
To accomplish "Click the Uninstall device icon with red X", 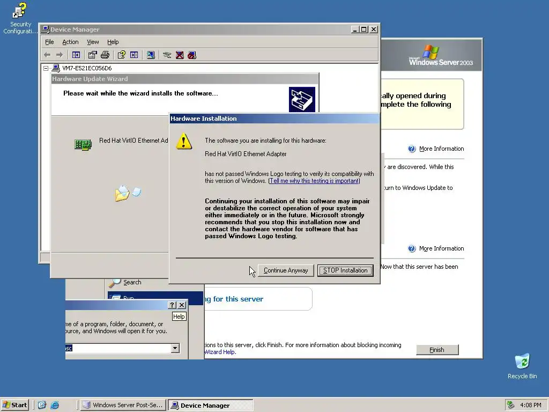I will click(x=180, y=55).
